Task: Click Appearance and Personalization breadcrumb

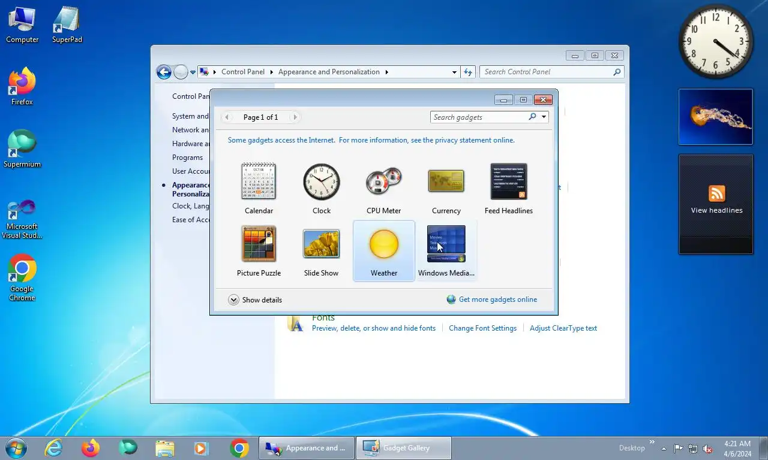Action: (x=329, y=72)
